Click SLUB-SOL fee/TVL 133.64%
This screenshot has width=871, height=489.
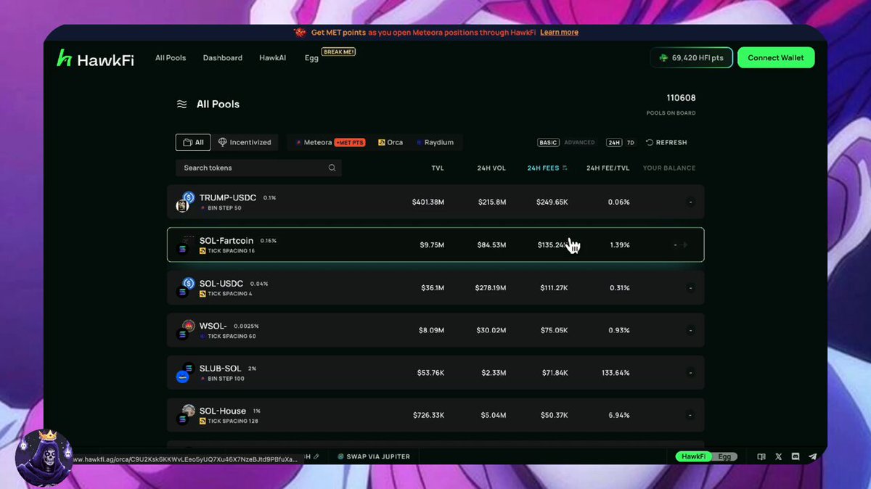click(x=616, y=373)
